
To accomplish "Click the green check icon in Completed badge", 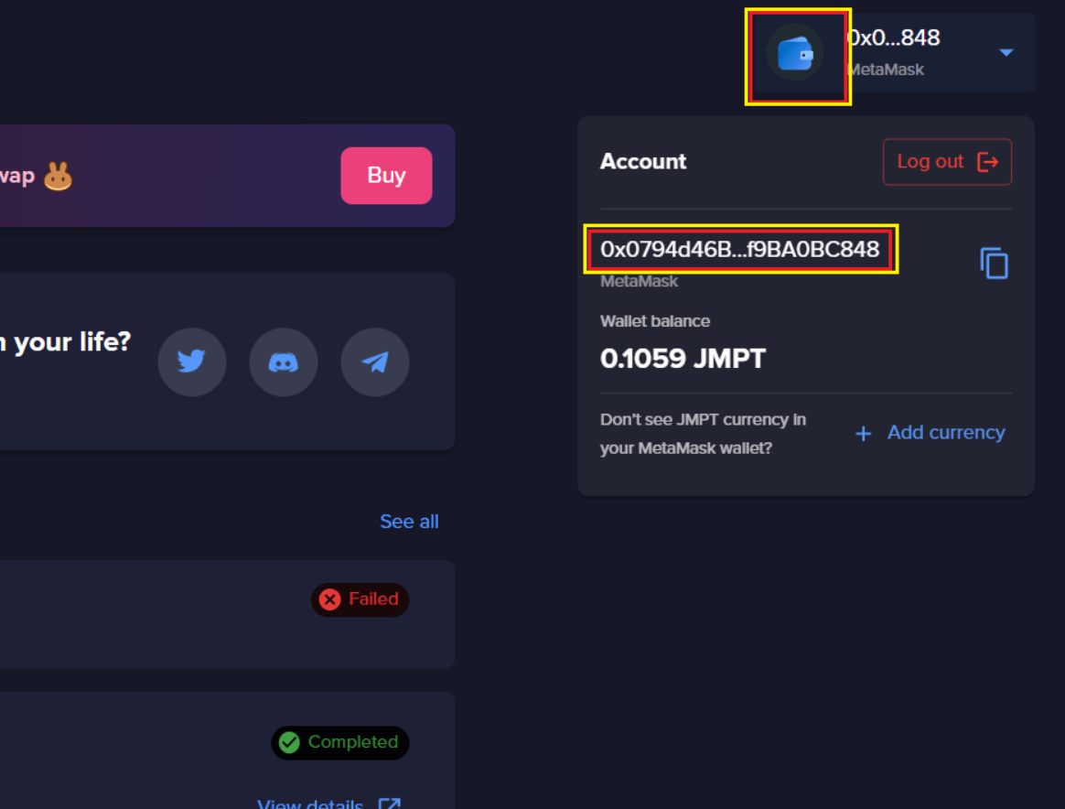I will tap(289, 742).
